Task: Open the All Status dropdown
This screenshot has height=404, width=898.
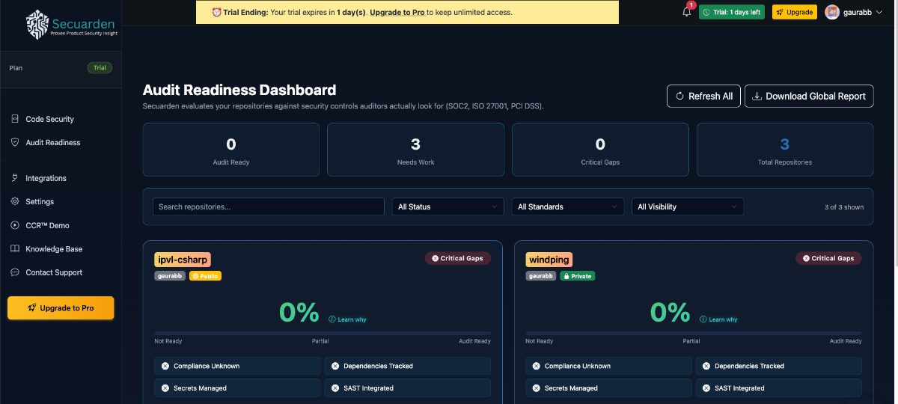Action: [x=448, y=206]
